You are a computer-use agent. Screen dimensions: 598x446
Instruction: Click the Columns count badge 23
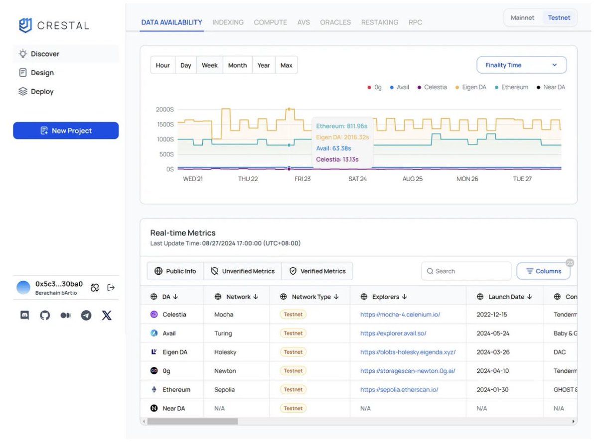[570, 263]
